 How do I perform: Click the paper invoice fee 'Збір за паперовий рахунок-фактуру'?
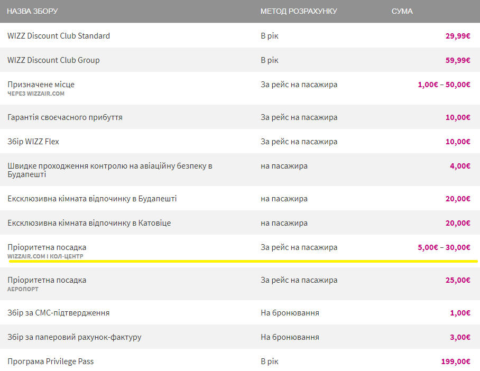[74, 337]
